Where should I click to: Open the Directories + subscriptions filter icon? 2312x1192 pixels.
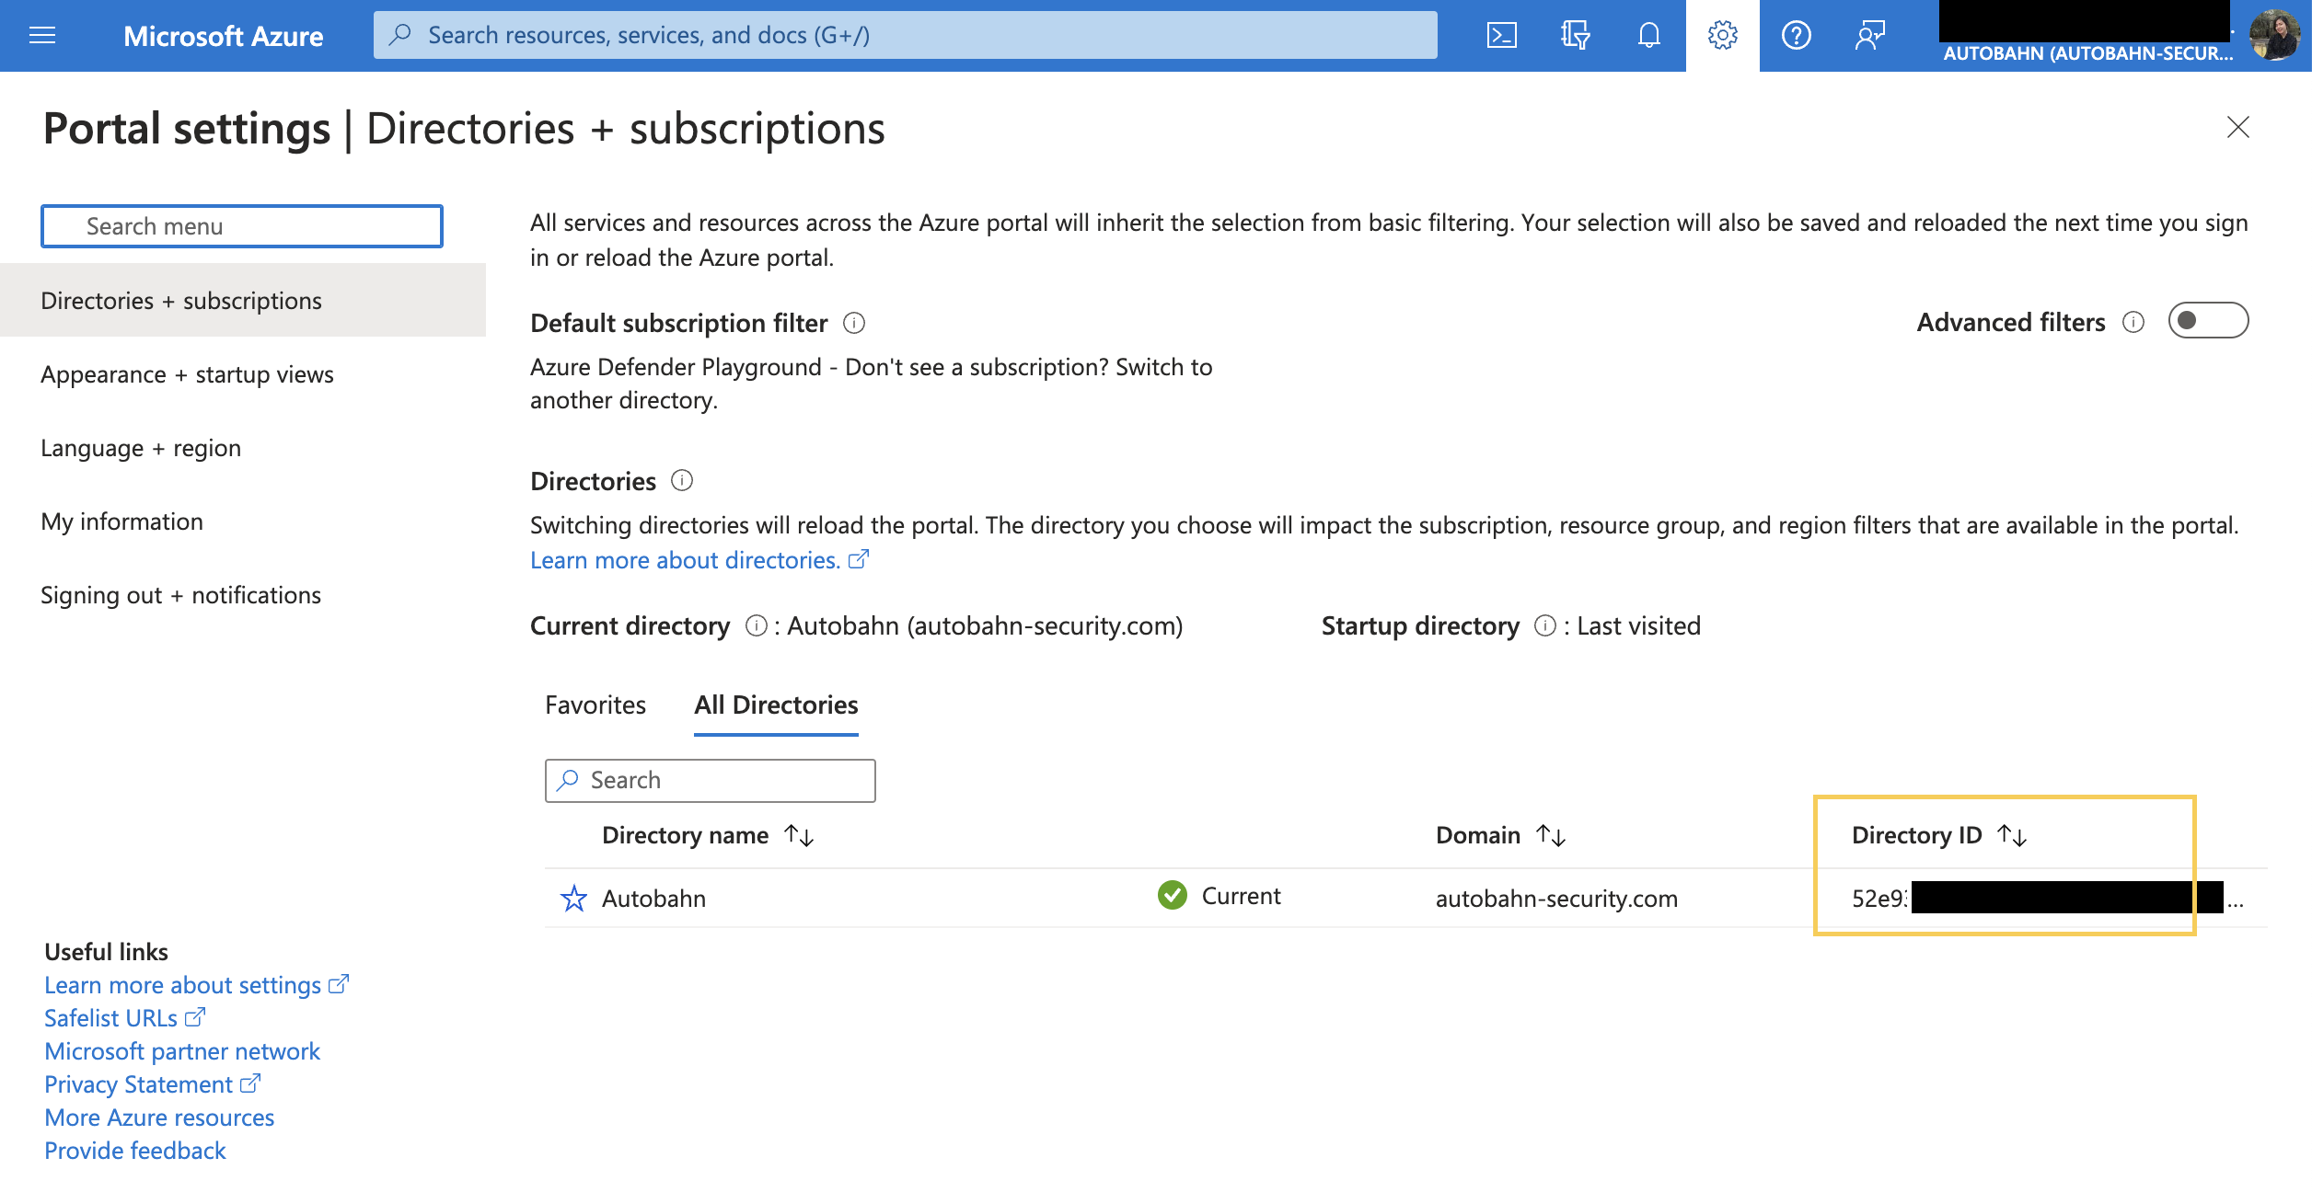pos(1575,36)
